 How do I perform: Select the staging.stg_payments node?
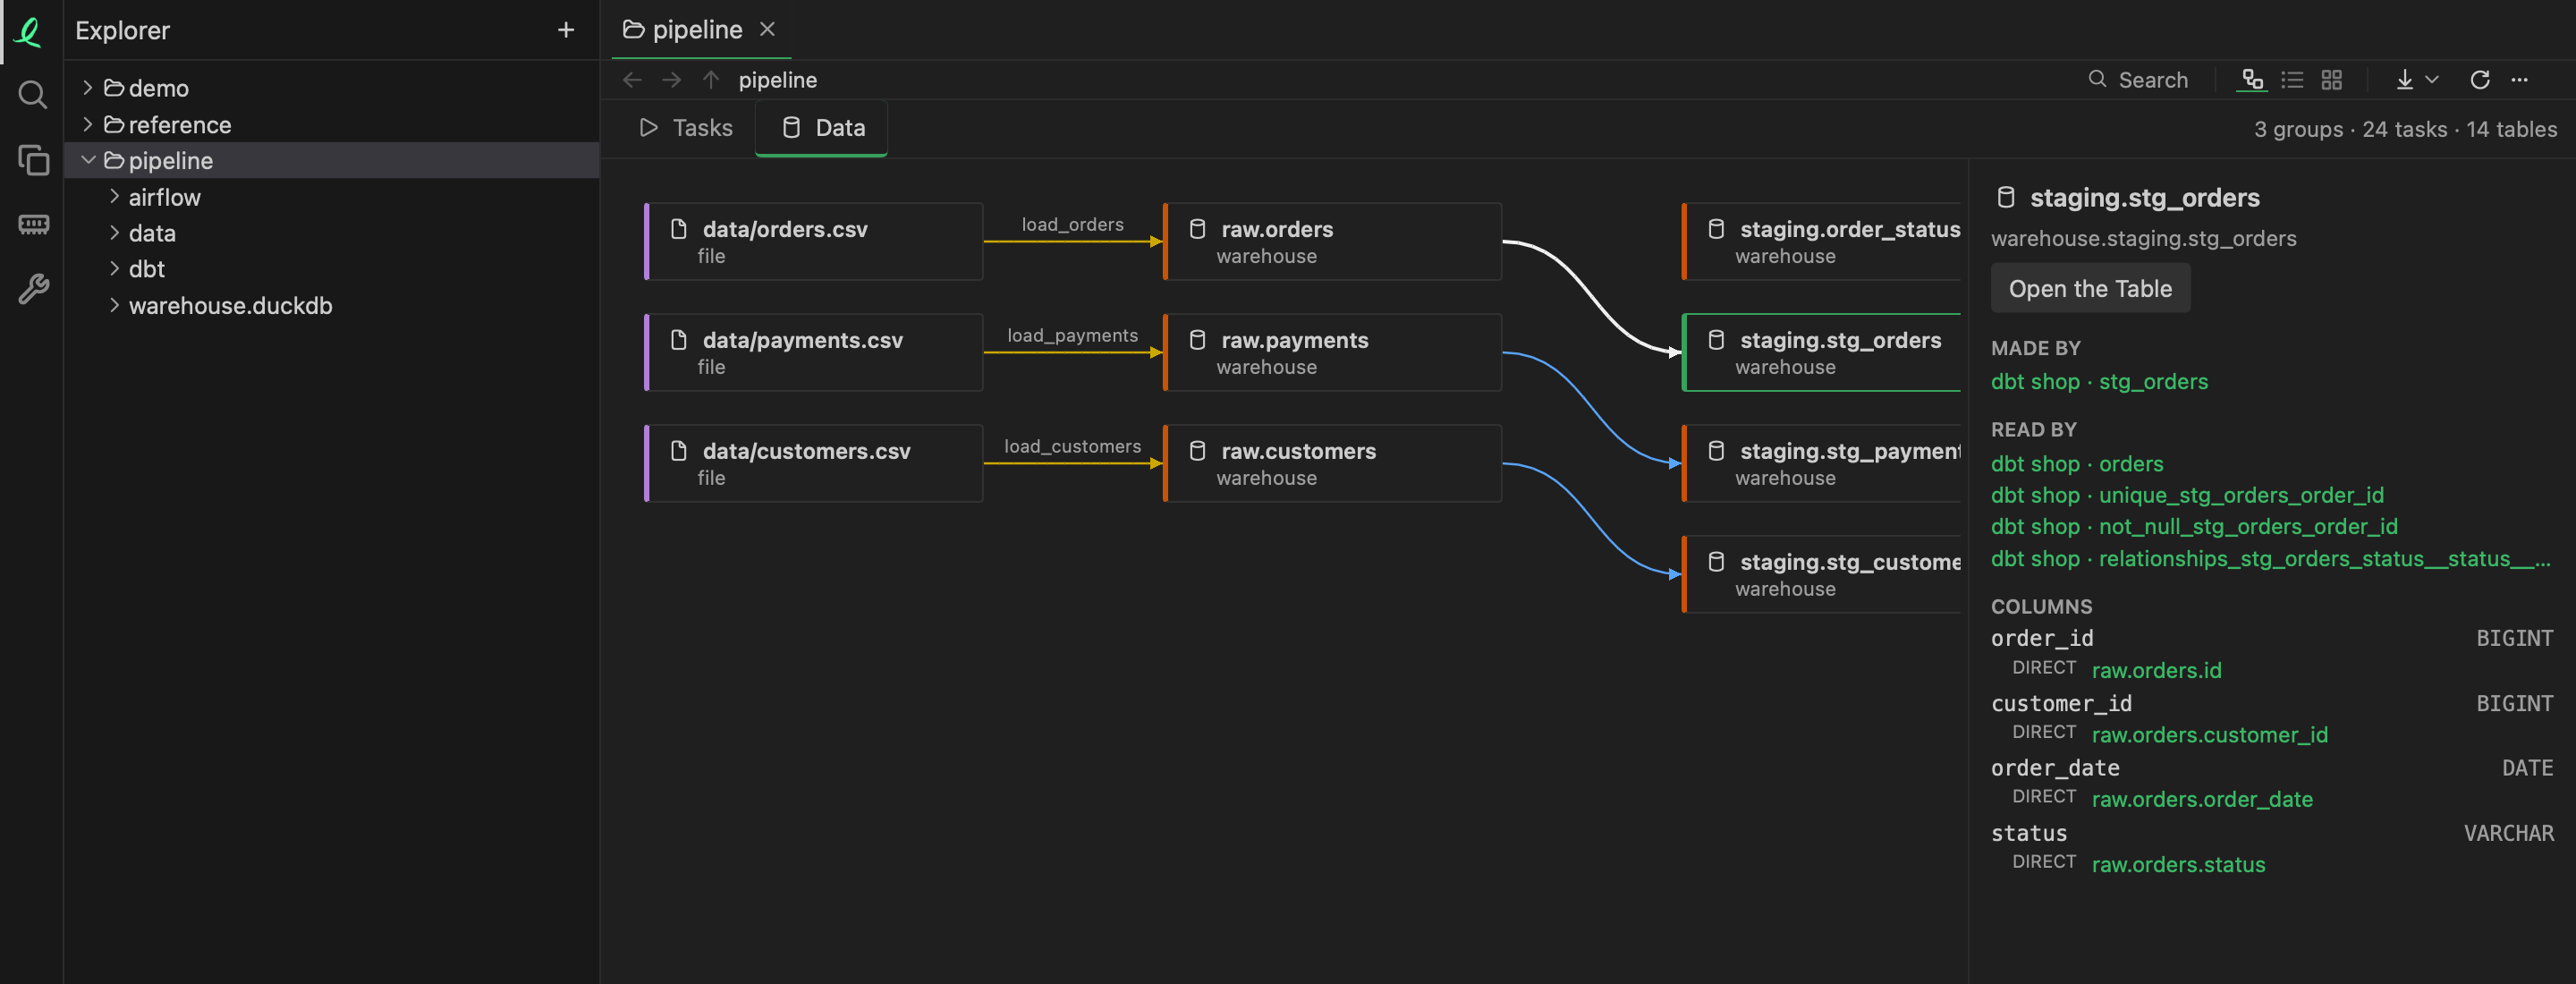click(1821, 463)
